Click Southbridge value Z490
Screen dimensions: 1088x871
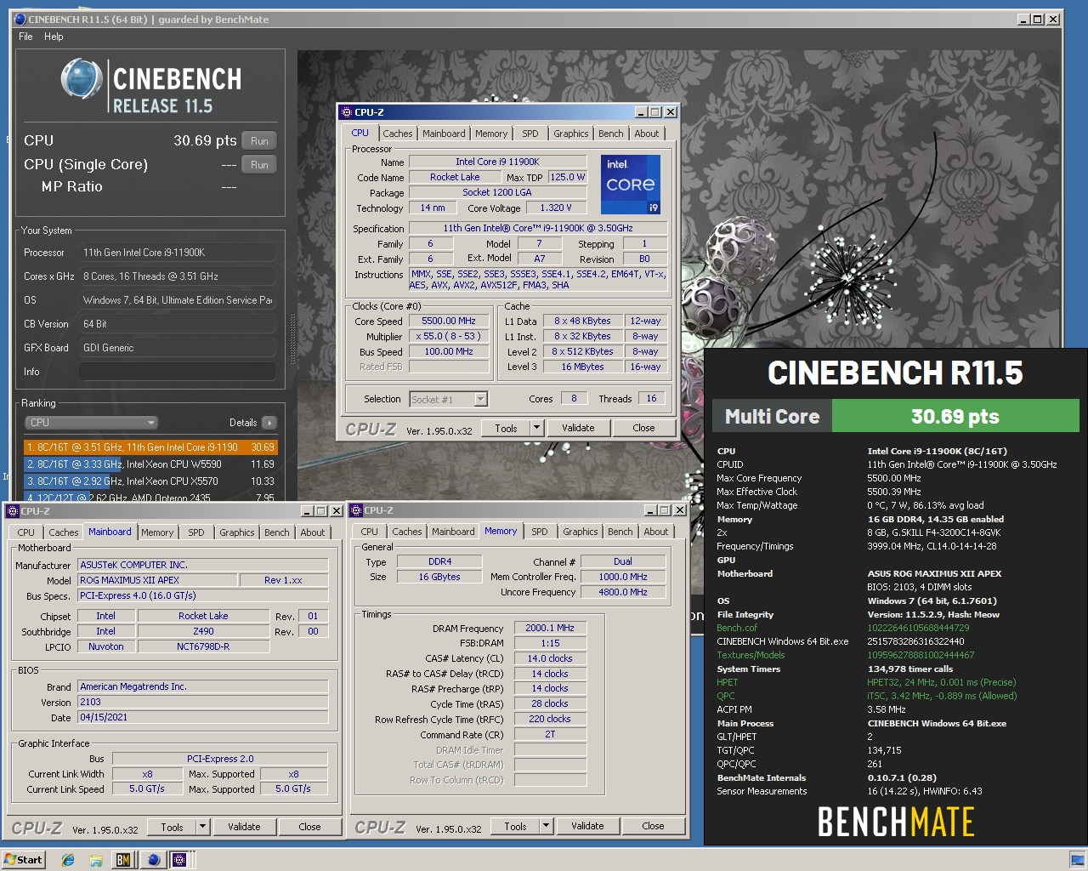(x=203, y=631)
